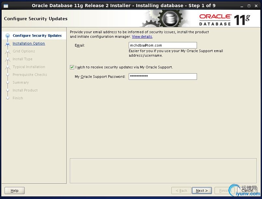Click the Summary step
Viewport: 262px width, 199px height.
[x=21, y=82]
